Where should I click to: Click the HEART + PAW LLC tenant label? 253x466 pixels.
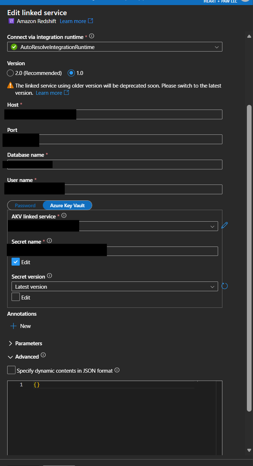(x=220, y=1)
